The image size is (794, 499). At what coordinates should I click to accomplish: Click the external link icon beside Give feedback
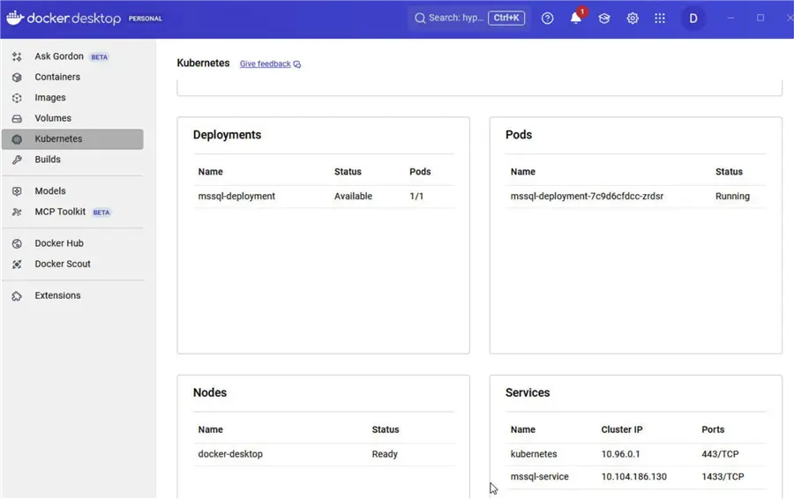tap(297, 64)
